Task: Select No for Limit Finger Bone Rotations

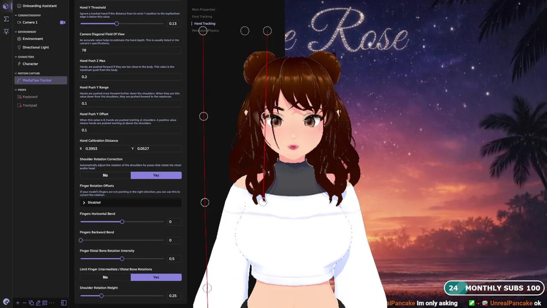Action: pyautogui.click(x=105, y=277)
